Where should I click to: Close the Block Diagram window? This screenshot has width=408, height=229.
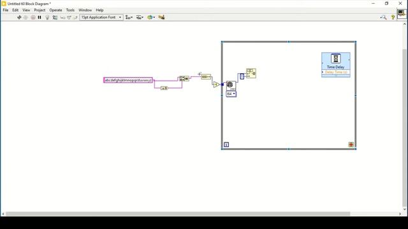click(x=400, y=4)
